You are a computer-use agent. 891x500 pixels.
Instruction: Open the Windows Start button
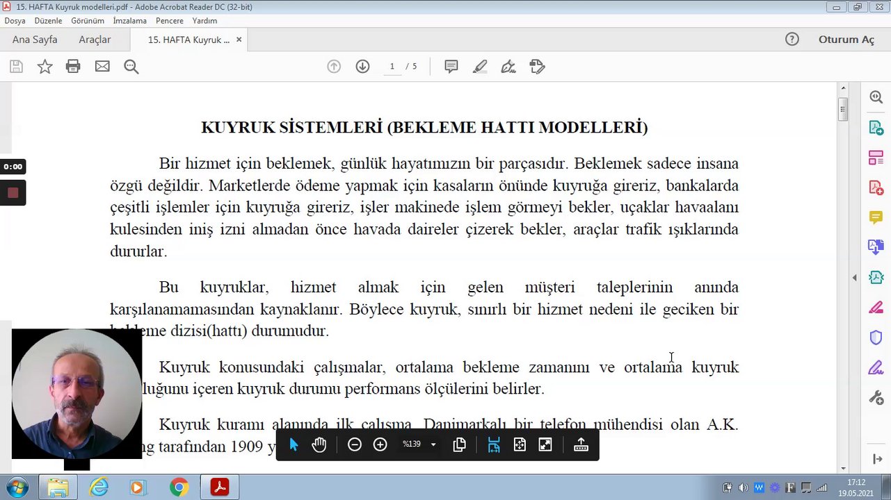click(x=16, y=487)
